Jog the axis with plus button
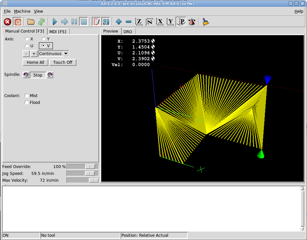The width and height of the screenshot is (307, 240). pos(34,53)
